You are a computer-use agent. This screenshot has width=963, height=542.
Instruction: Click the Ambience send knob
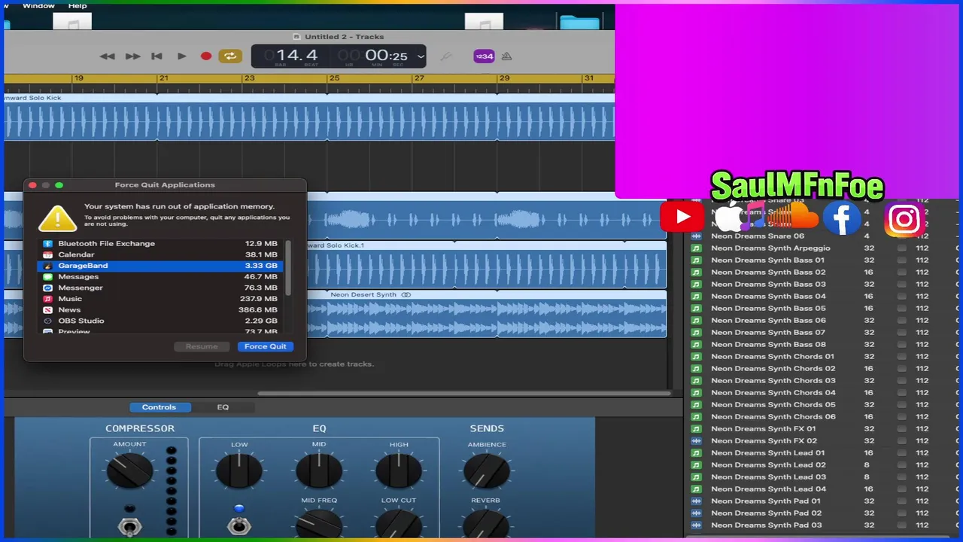486,471
